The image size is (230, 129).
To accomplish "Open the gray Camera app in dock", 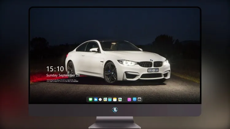I will pyautogui.click(x=140, y=99).
